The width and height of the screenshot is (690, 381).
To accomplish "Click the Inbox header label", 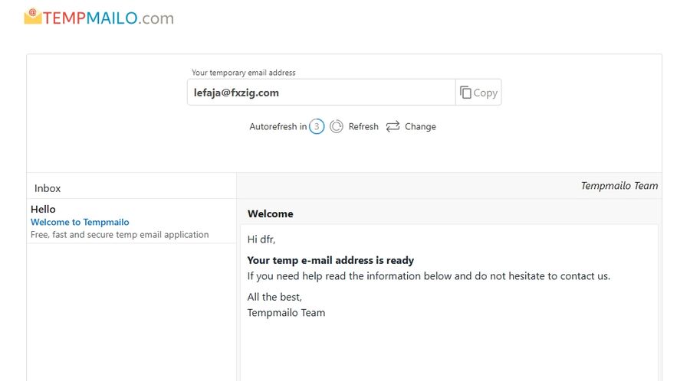I will [48, 188].
